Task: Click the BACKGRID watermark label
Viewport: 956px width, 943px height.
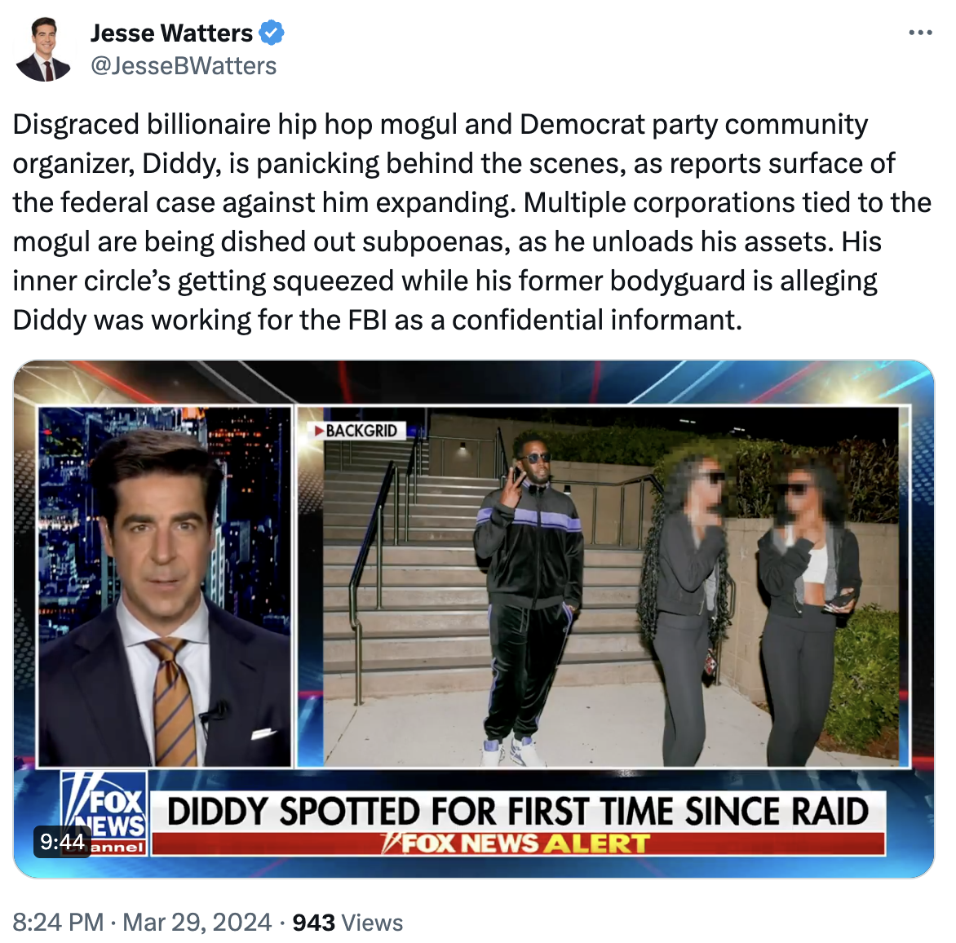Action: [x=356, y=431]
